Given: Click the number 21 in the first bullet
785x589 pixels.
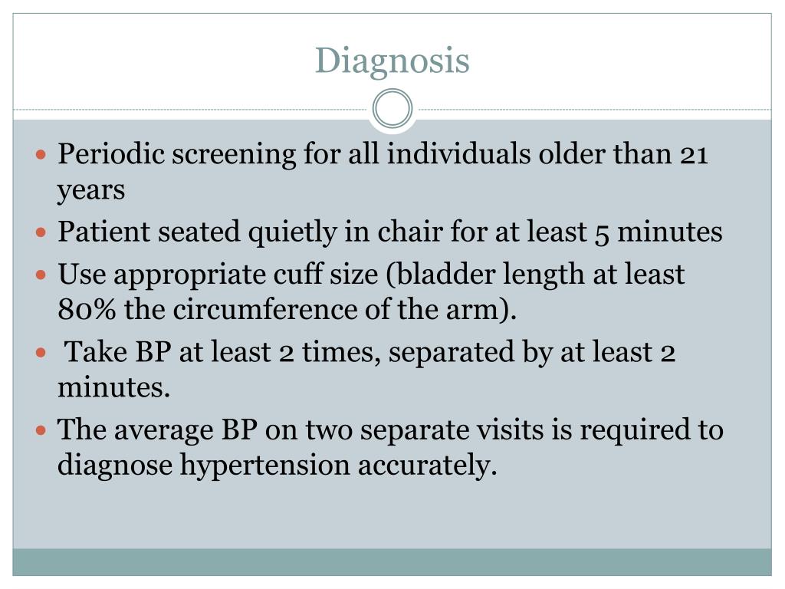Looking at the screenshot, I should click(x=693, y=155).
